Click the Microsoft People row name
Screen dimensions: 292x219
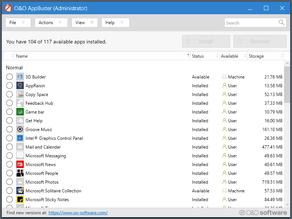click(42, 173)
